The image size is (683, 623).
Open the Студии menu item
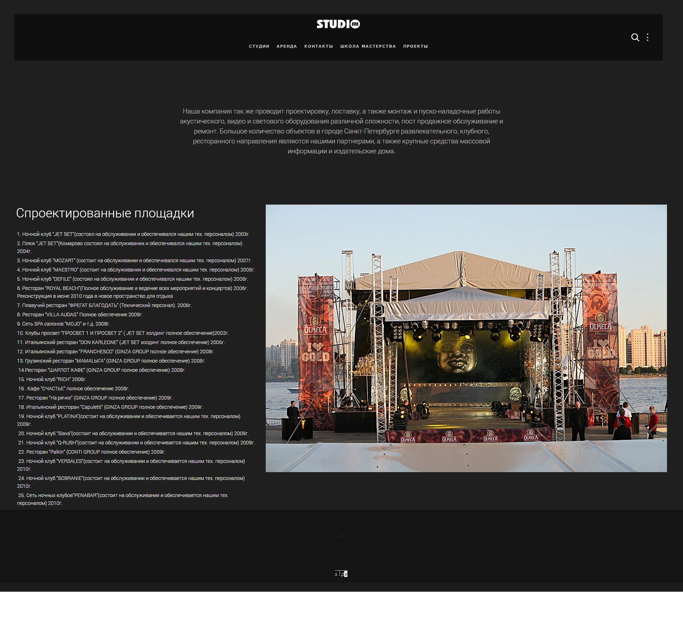pos(259,46)
